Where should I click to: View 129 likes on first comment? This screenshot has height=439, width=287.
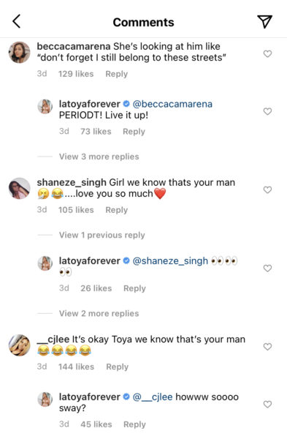tap(76, 74)
